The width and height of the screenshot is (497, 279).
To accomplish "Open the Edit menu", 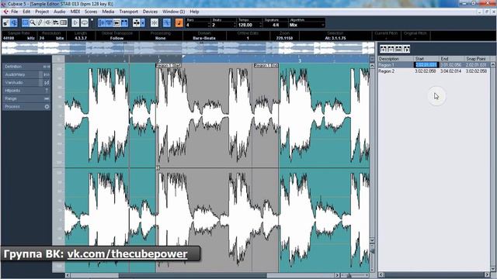I will pyautogui.click(x=26, y=12).
